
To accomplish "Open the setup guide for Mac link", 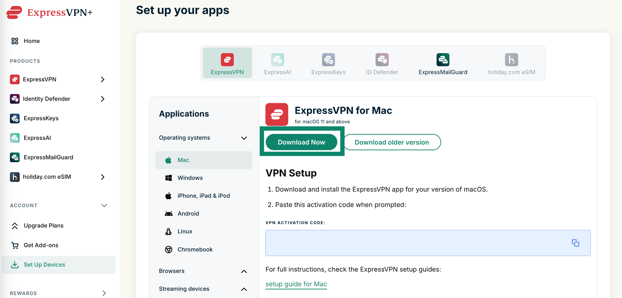I will (x=296, y=284).
